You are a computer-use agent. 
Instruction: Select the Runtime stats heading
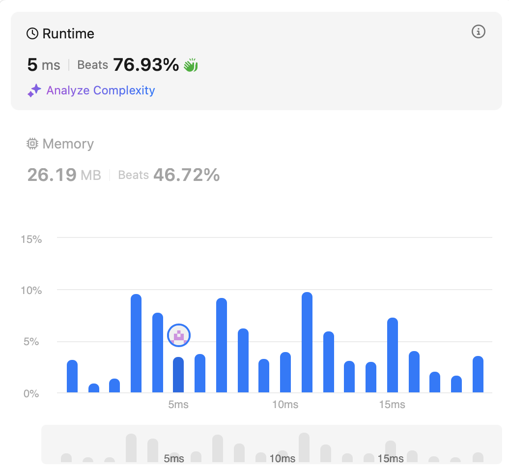coord(68,34)
